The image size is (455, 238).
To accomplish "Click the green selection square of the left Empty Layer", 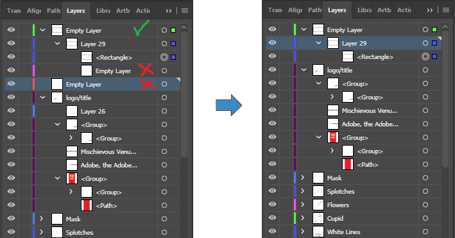I will (173, 30).
